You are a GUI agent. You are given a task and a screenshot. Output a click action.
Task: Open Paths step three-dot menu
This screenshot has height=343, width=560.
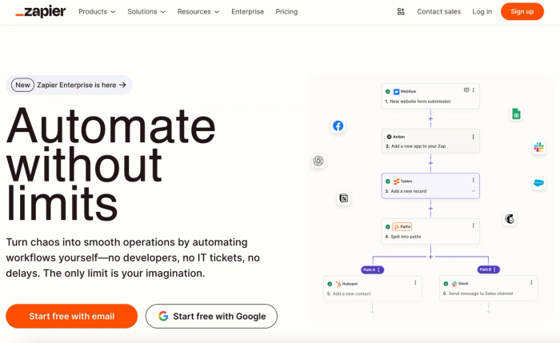tap(474, 225)
